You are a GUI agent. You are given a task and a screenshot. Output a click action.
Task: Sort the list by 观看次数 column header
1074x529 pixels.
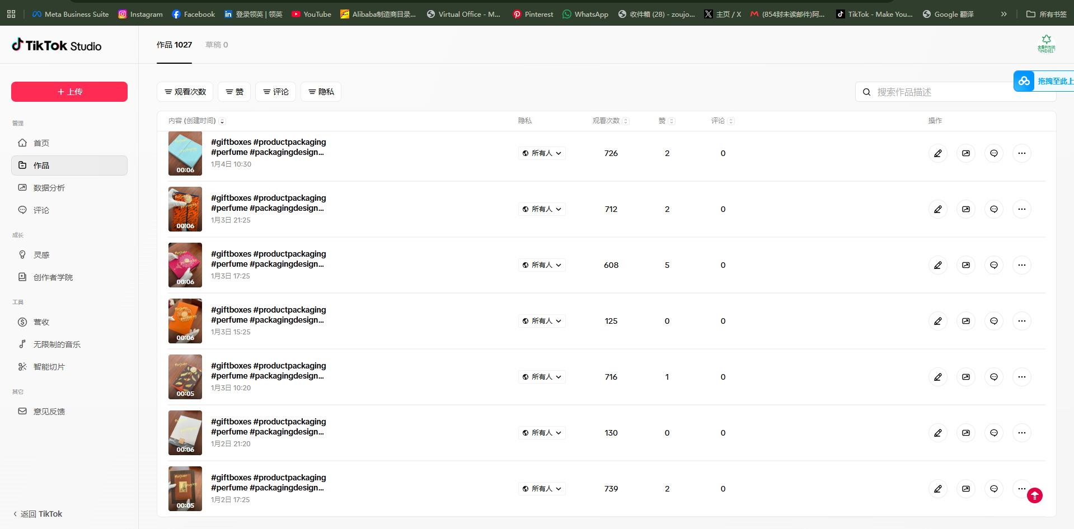tap(610, 121)
